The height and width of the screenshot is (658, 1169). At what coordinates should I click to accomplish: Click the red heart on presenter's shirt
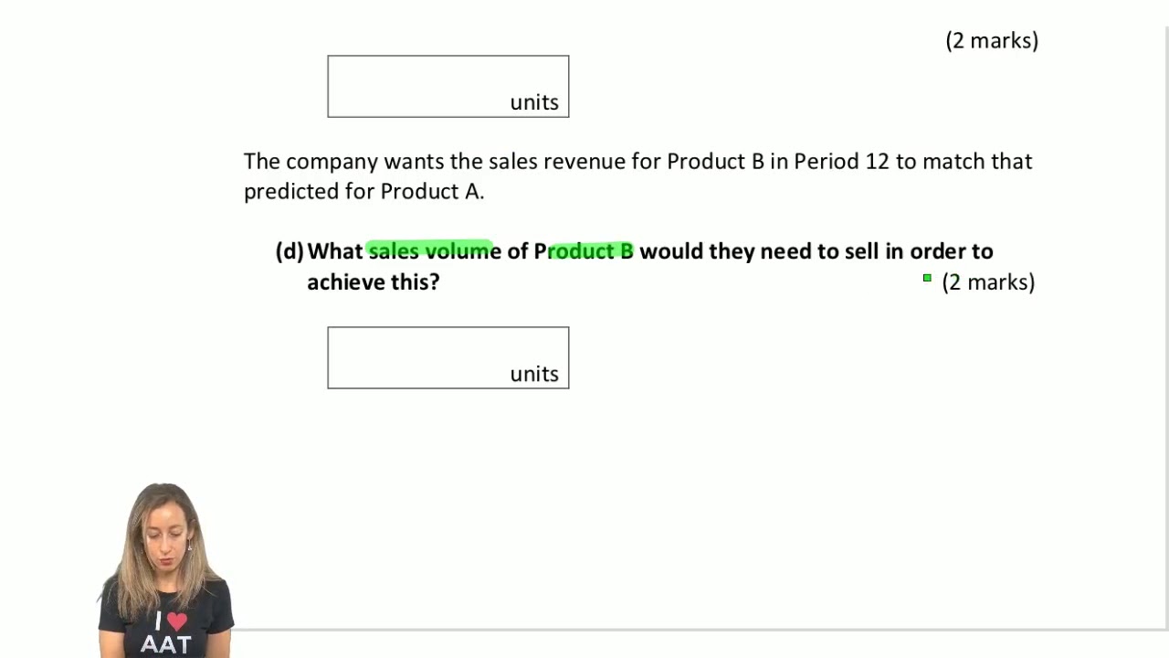[177, 622]
